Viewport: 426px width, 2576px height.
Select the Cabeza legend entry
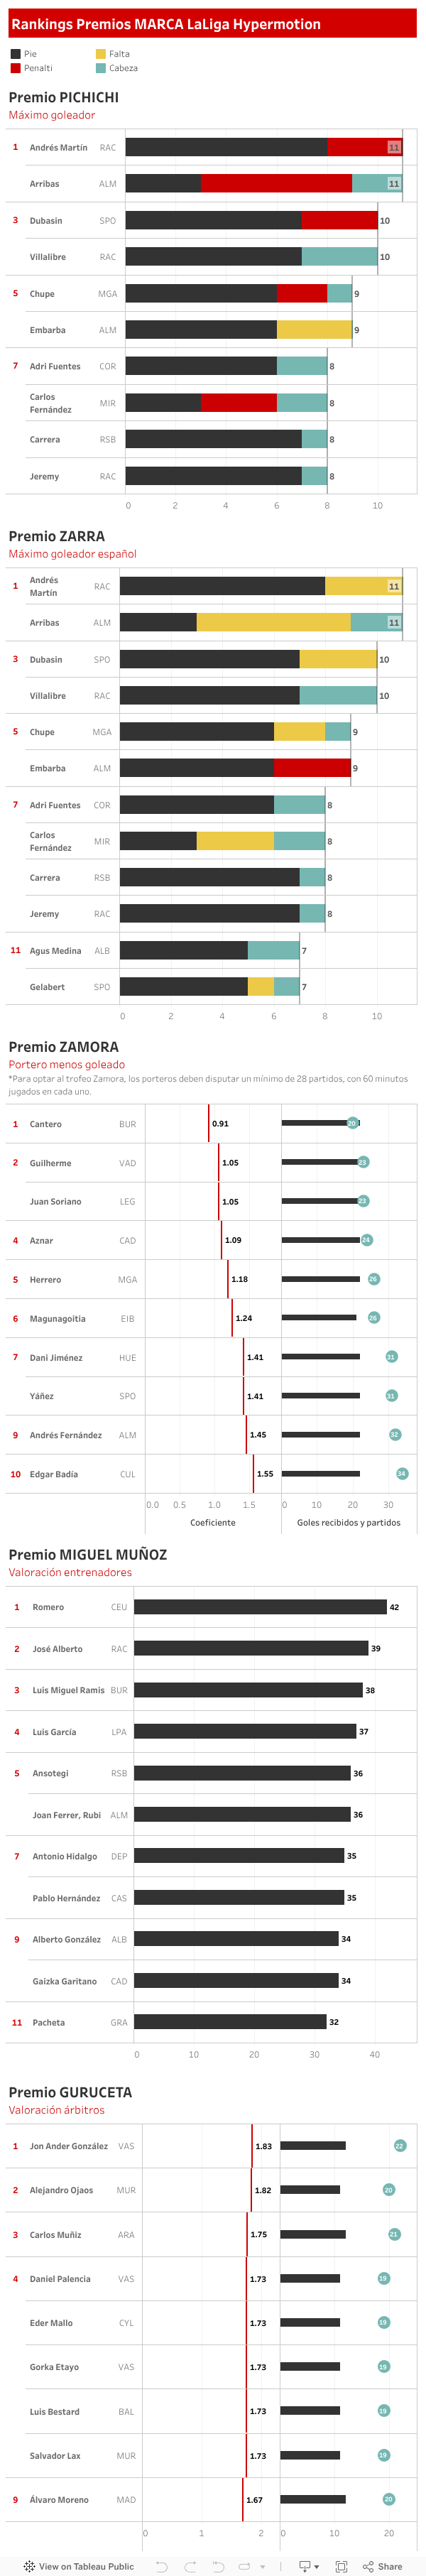pyautogui.click(x=123, y=68)
